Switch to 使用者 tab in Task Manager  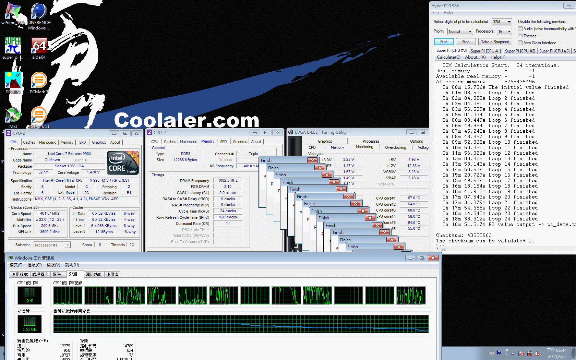point(112,275)
